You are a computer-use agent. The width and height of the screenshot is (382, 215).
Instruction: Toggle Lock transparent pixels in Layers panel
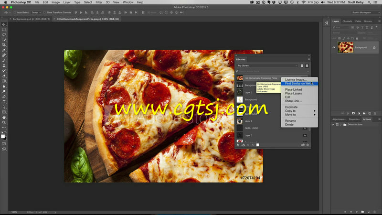pyautogui.click(x=340, y=38)
